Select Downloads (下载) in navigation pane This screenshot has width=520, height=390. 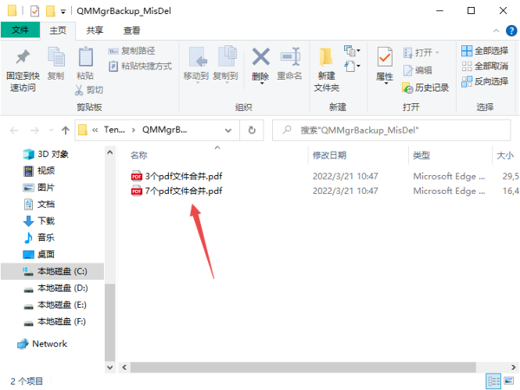tap(39, 221)
